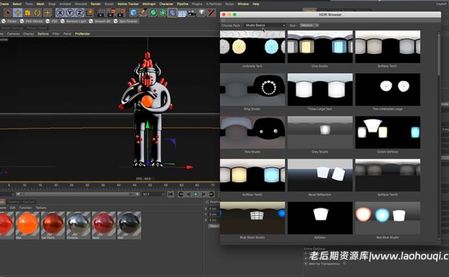The image size is (449, 277).
Task: Click Render to Picture Viewer icon
Action: click(x=111, y=13)
